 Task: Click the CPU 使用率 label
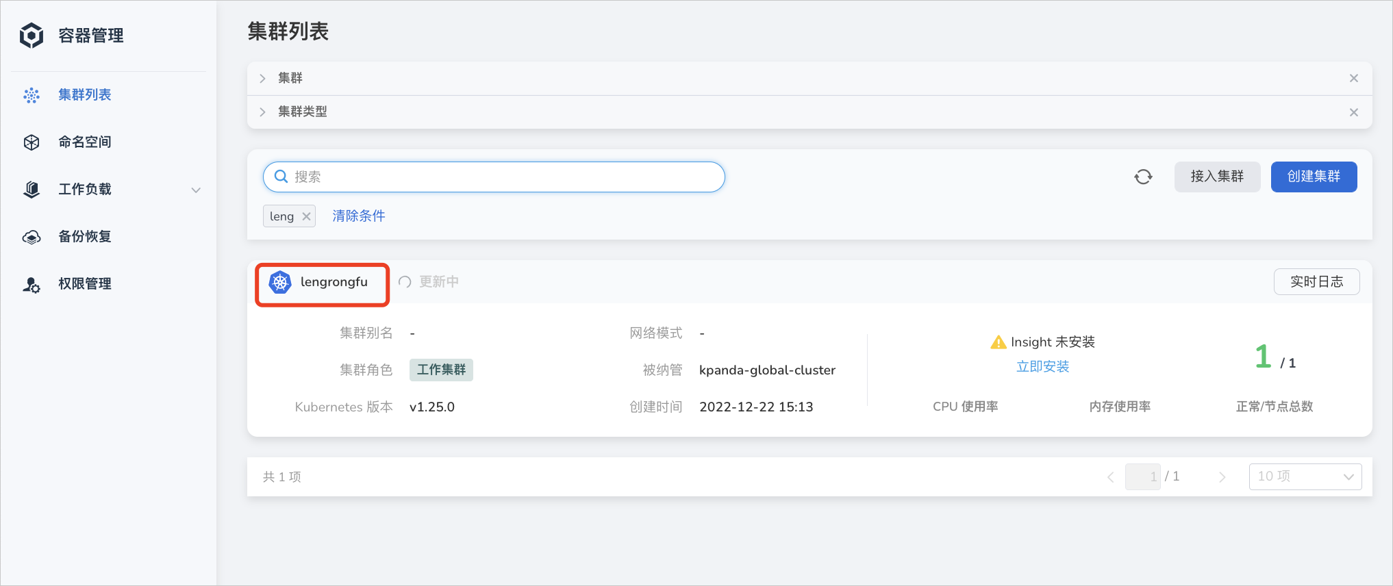966,407
